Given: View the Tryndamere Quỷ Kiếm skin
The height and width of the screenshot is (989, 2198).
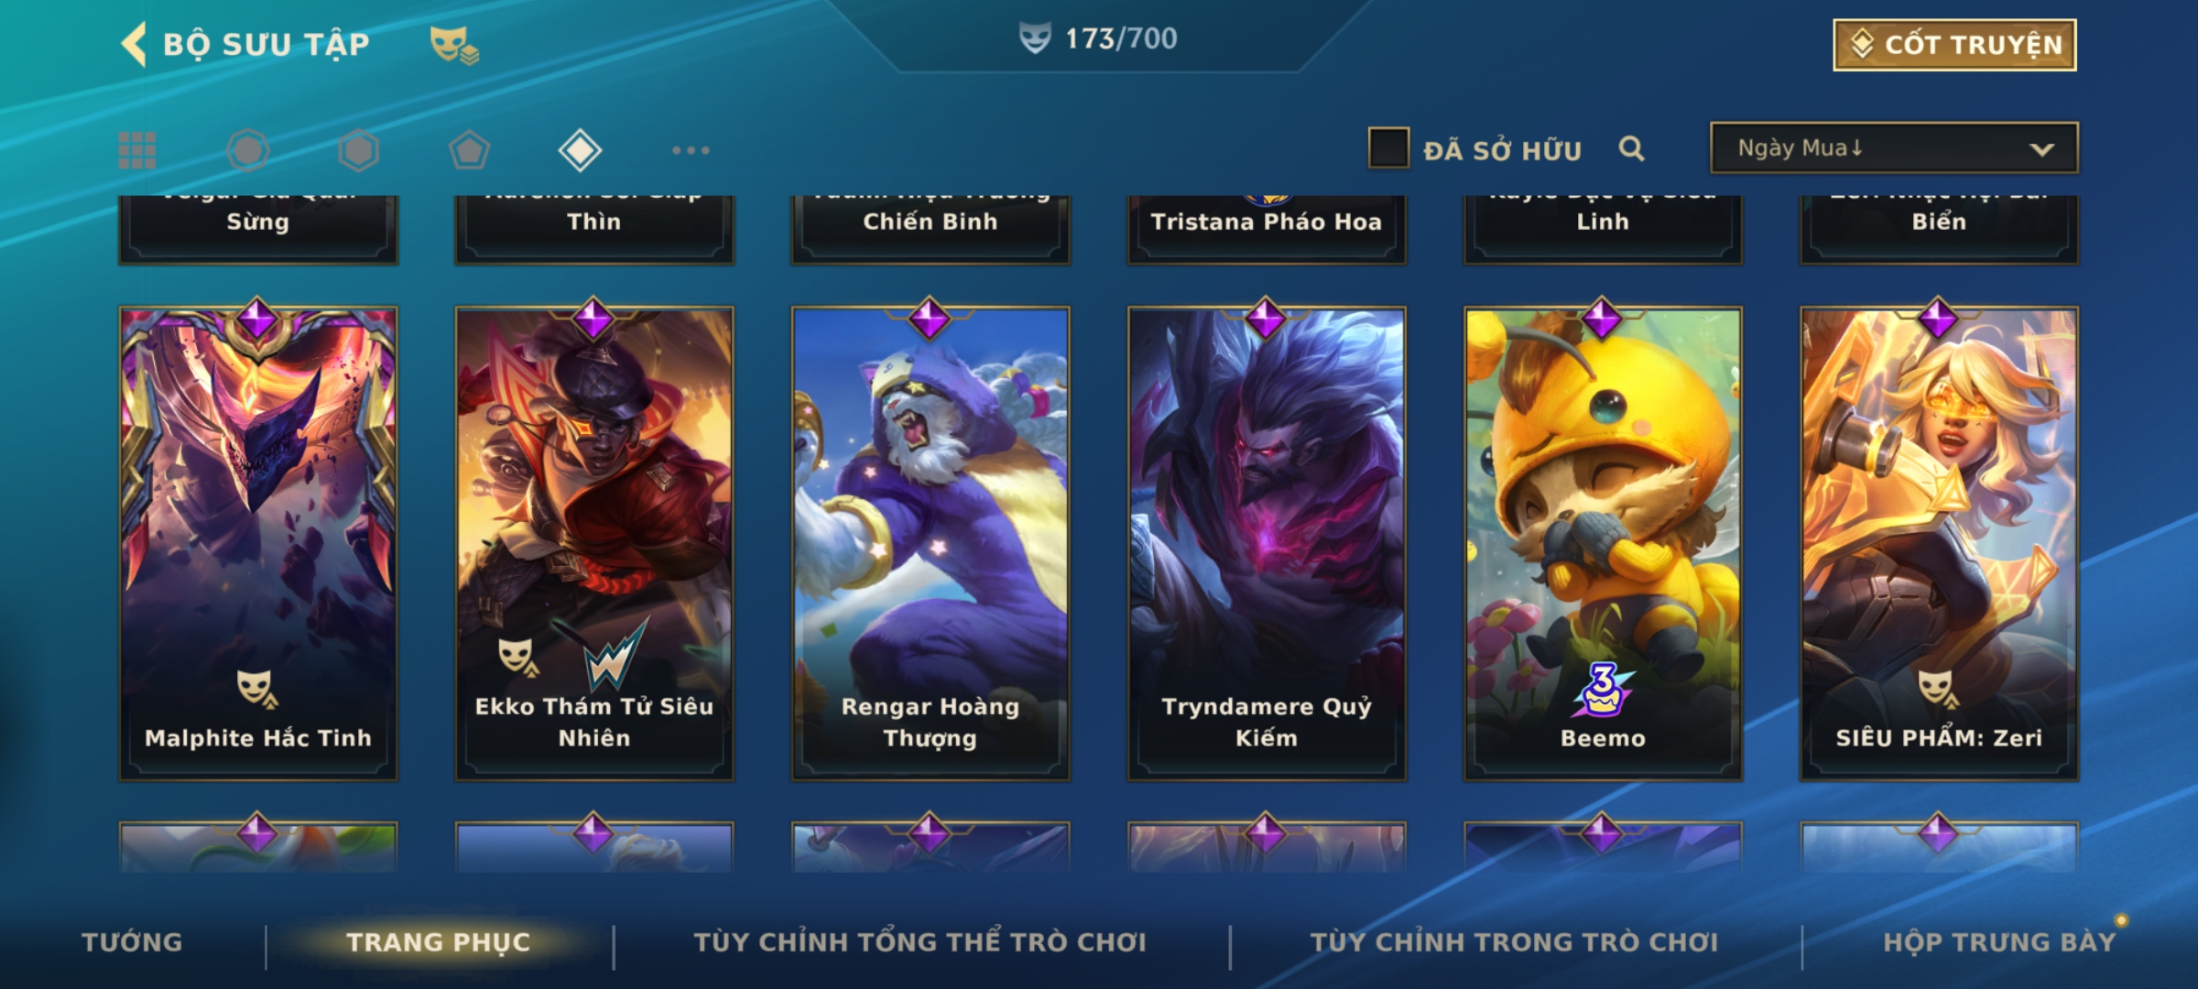Looking at the screenshot, I should click(x=1267, y=544).
